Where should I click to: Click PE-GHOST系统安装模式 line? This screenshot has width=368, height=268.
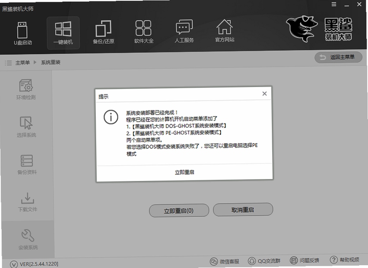tap(174, 133)
